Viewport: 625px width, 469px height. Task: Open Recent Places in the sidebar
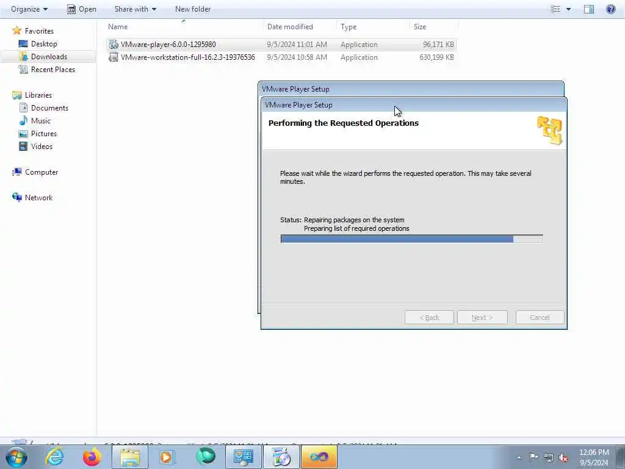click(53, 70)
